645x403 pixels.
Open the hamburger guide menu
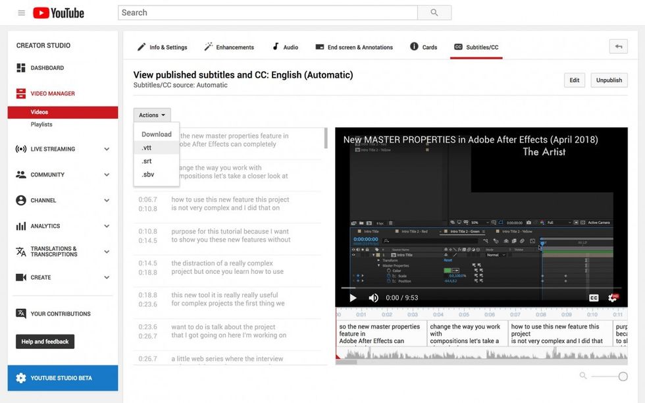click(21, 13)
